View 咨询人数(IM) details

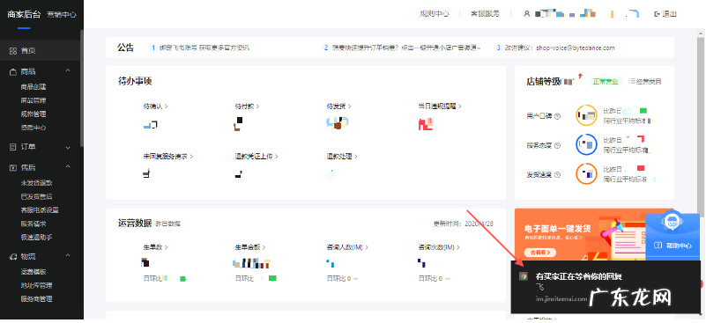tap(347, 247)
